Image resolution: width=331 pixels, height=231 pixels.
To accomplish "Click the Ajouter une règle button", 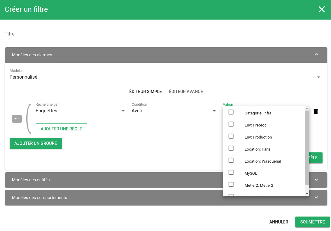I will click(61, 129).
